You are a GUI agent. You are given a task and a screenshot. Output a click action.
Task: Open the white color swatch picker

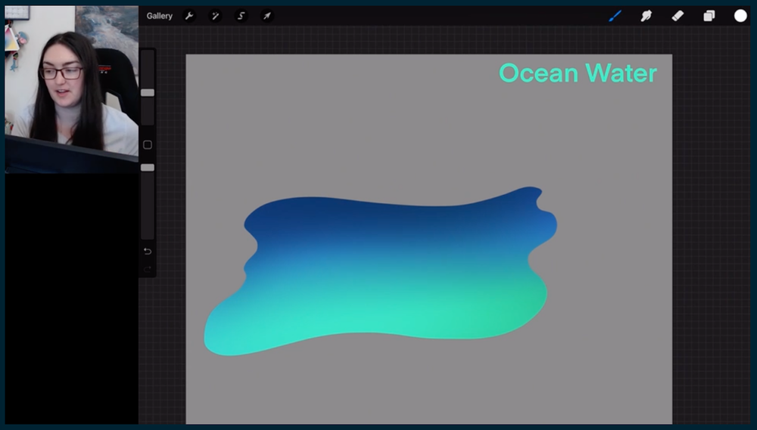[x=740, y=16]
